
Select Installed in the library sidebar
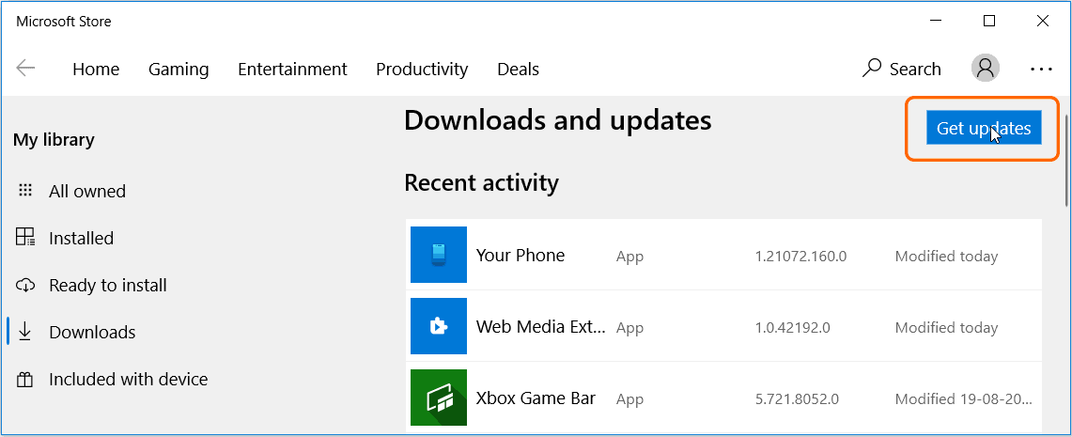pos(82,238)
